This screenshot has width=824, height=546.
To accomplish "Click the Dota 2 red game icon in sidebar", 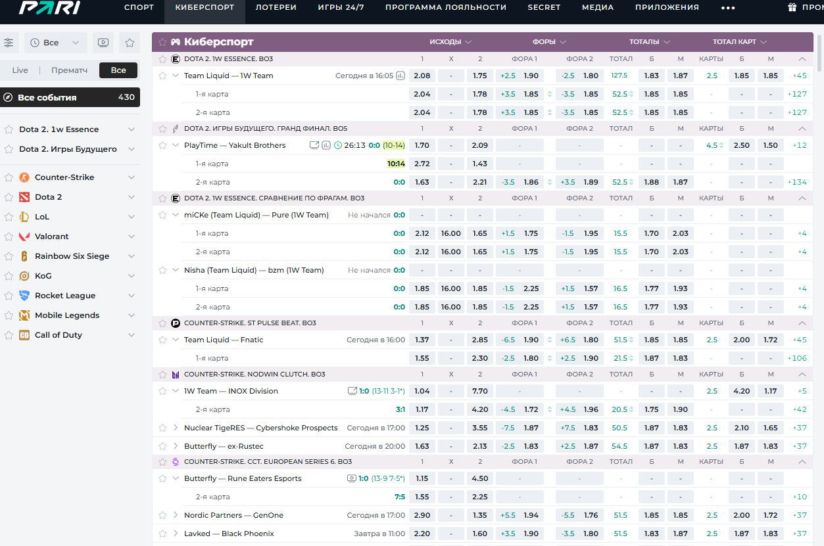I will tap(24, 197).
